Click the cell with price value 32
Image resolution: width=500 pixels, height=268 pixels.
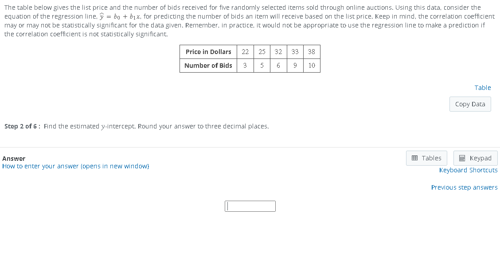[278, 52]
